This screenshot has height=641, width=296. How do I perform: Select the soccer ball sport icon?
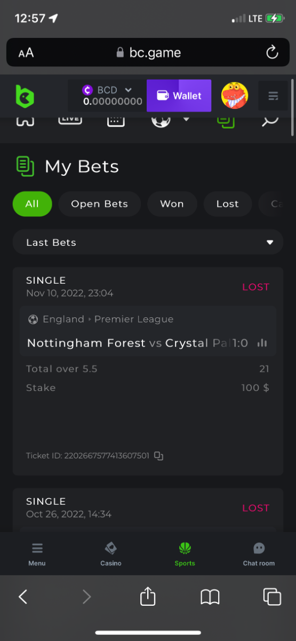(x=161, y=121)
